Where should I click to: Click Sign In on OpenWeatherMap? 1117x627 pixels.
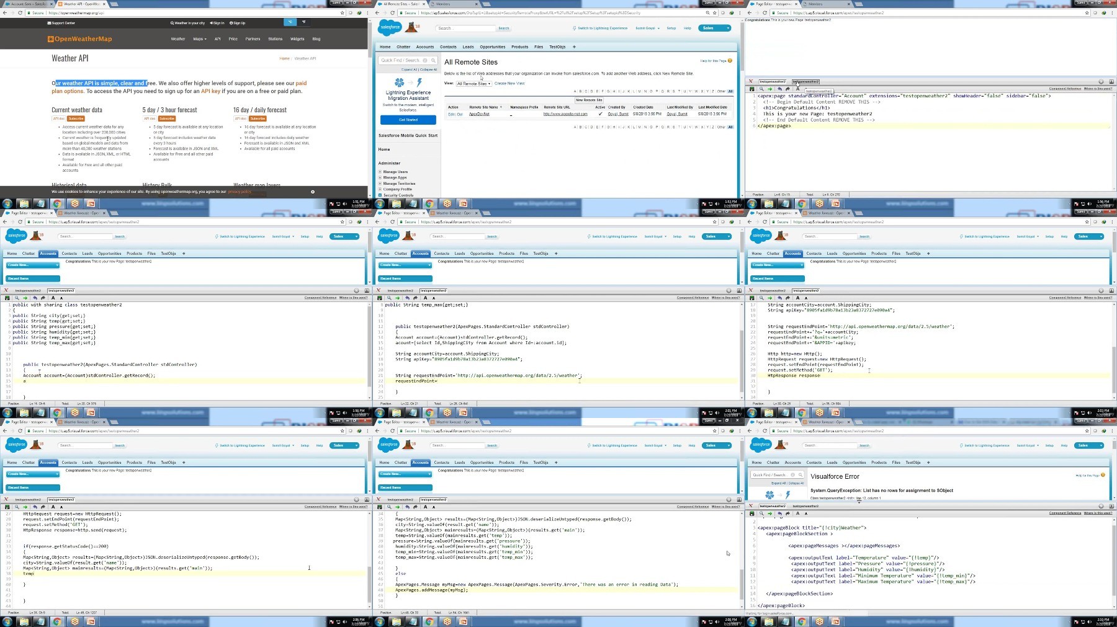[x=217, y=23]
